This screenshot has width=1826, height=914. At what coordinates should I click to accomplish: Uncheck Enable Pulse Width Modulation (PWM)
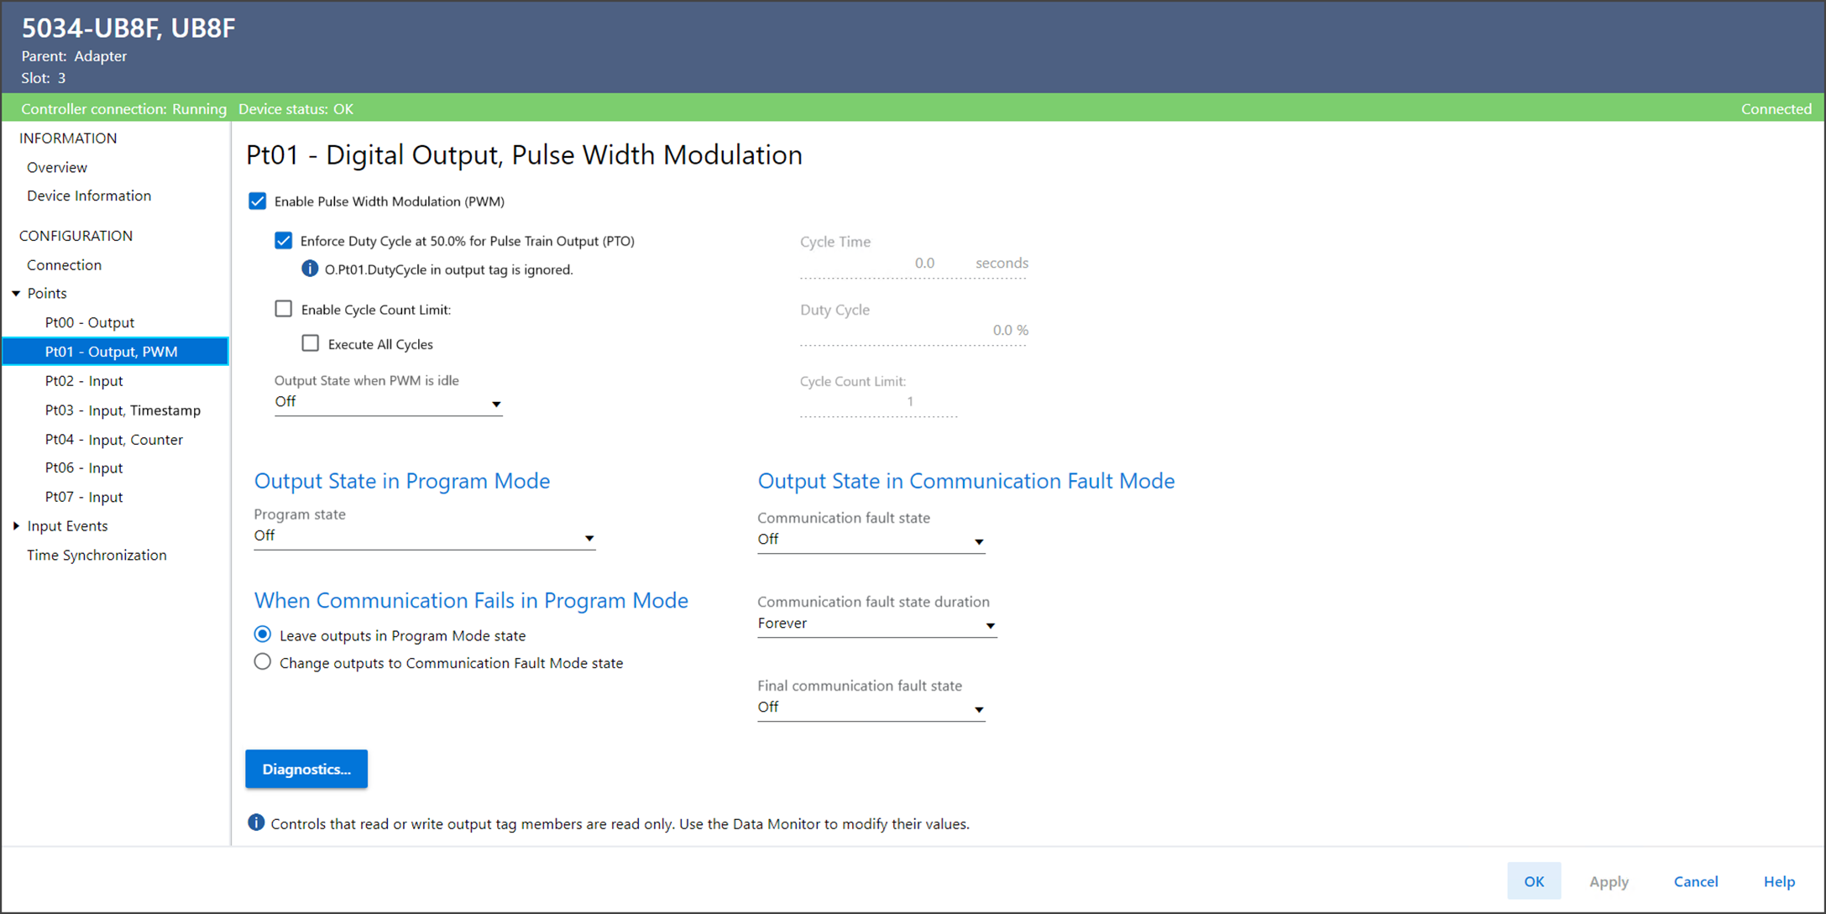[258, 201]
